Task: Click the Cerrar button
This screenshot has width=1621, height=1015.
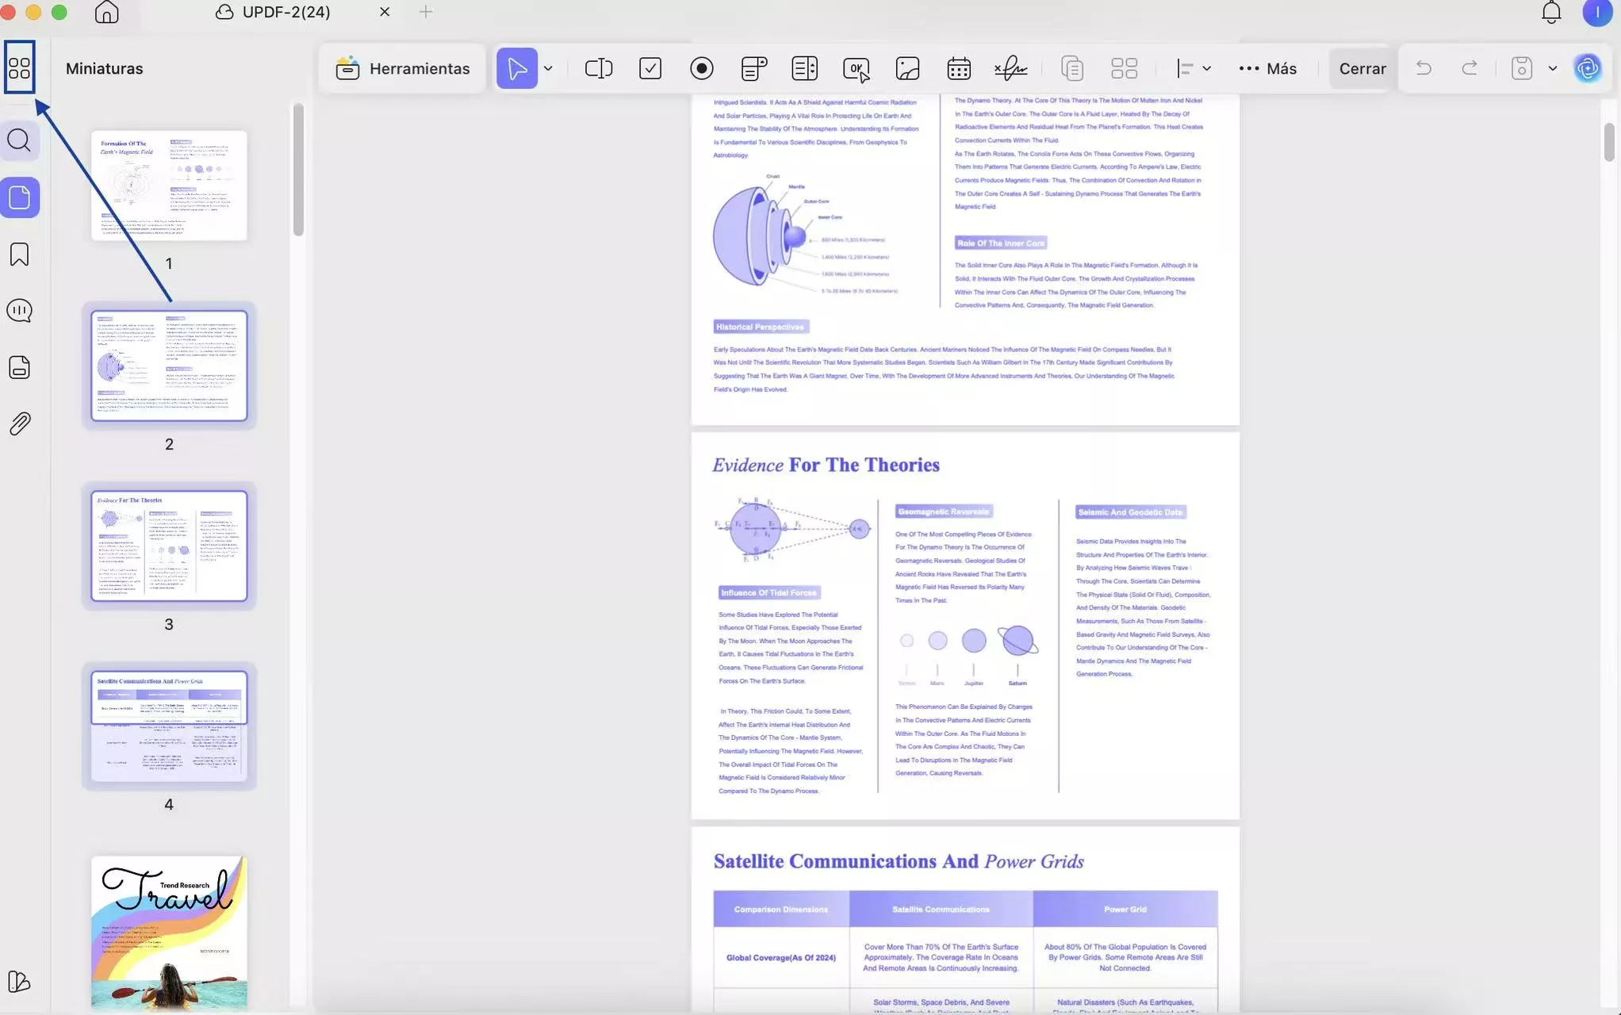Action: tap(1362, 68)
